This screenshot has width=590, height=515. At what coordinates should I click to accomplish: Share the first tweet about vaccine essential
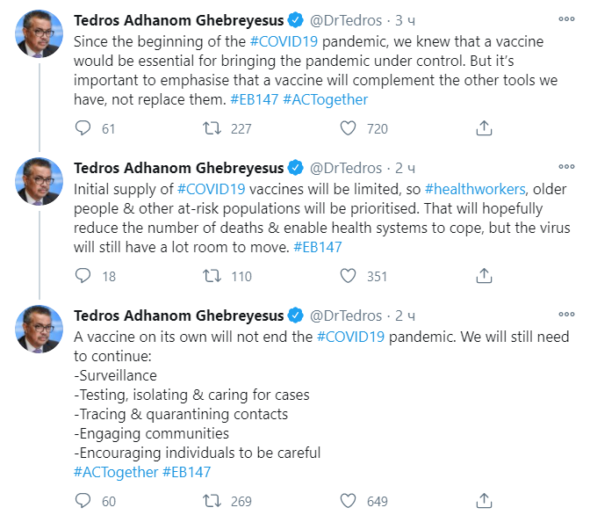click(x=484, y=128)
